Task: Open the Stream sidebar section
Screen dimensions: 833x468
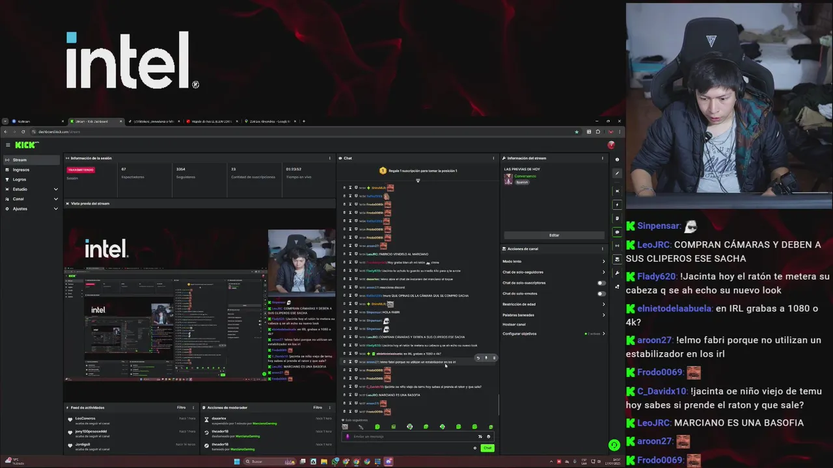Action: (31, 160)
